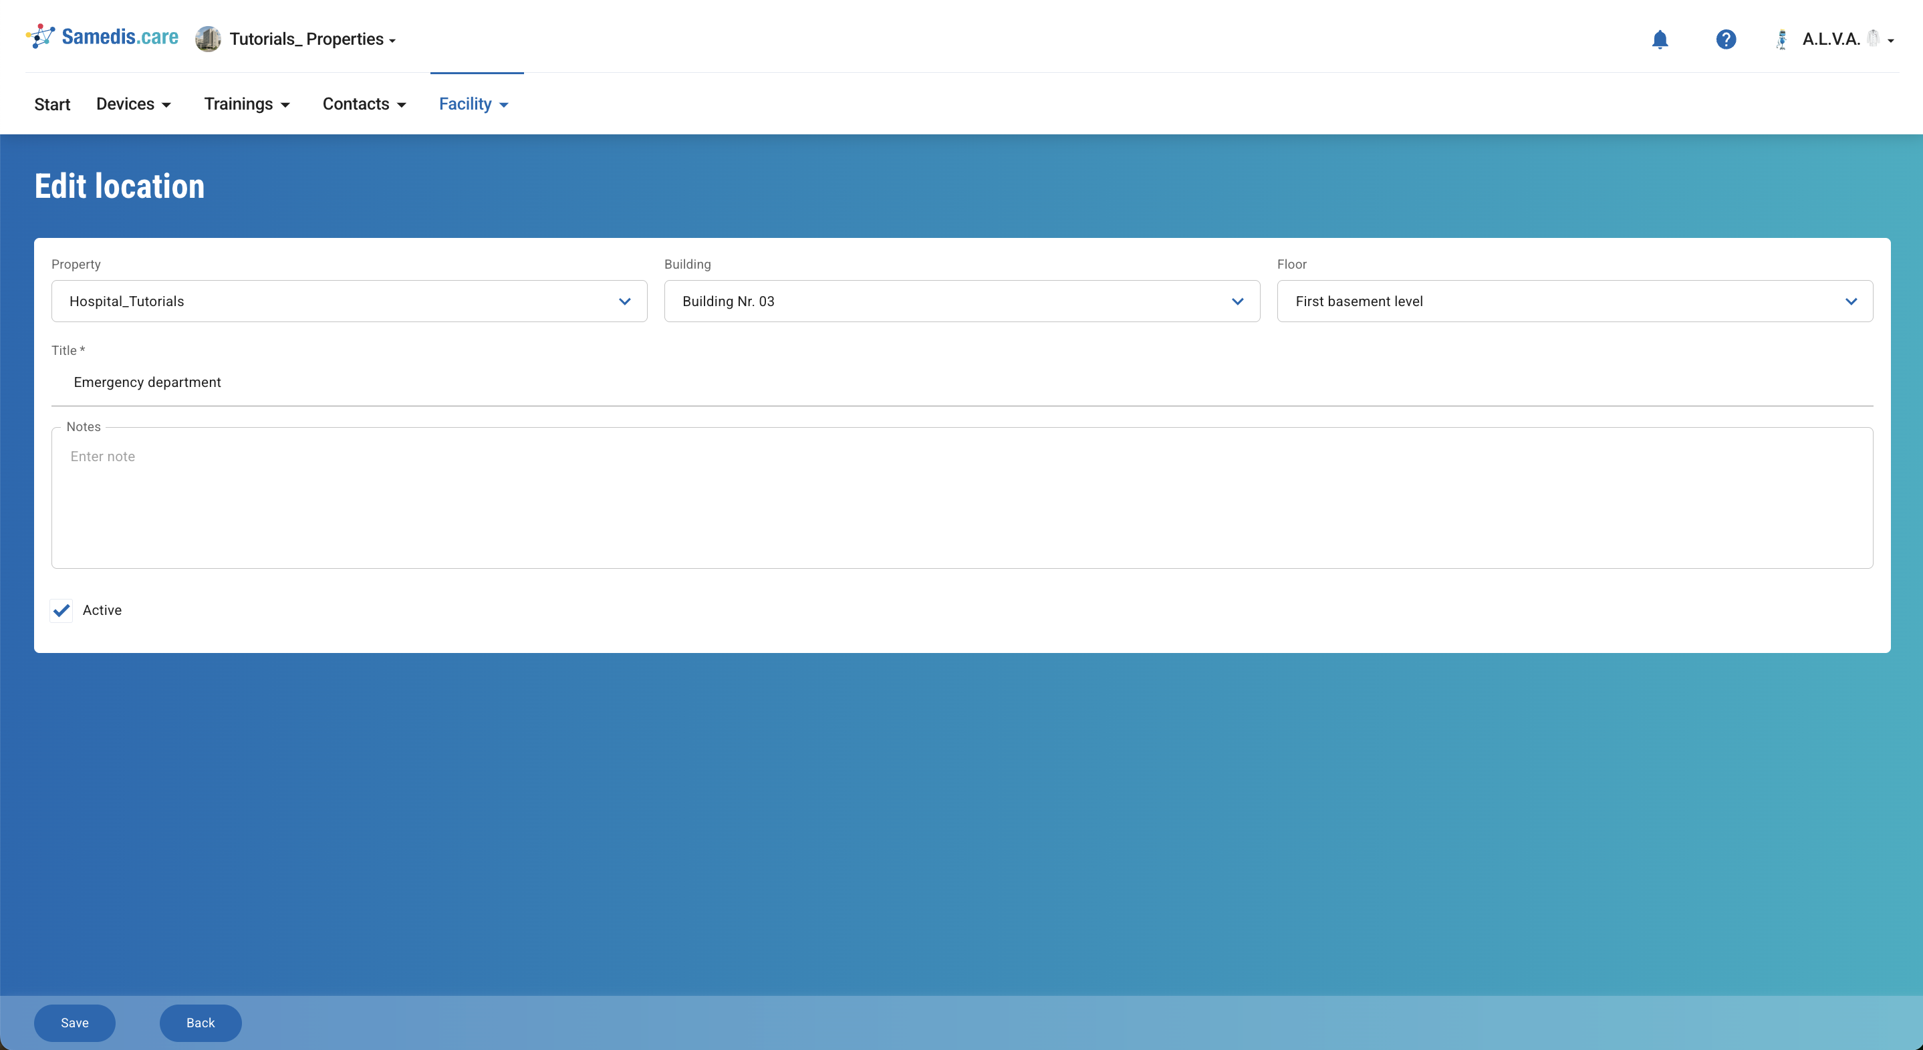
Task: Click the Tutorials_Properties building avatar
Action: pyautogui.click(x=207, y=39)
